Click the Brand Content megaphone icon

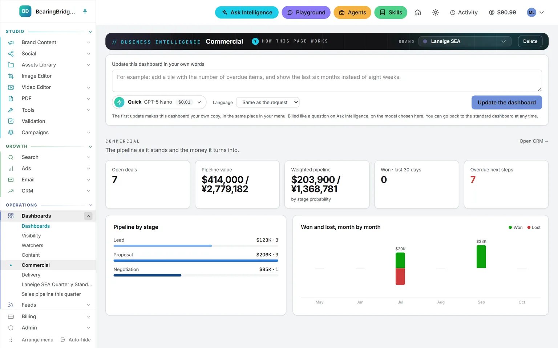click(x=11, y=42)
